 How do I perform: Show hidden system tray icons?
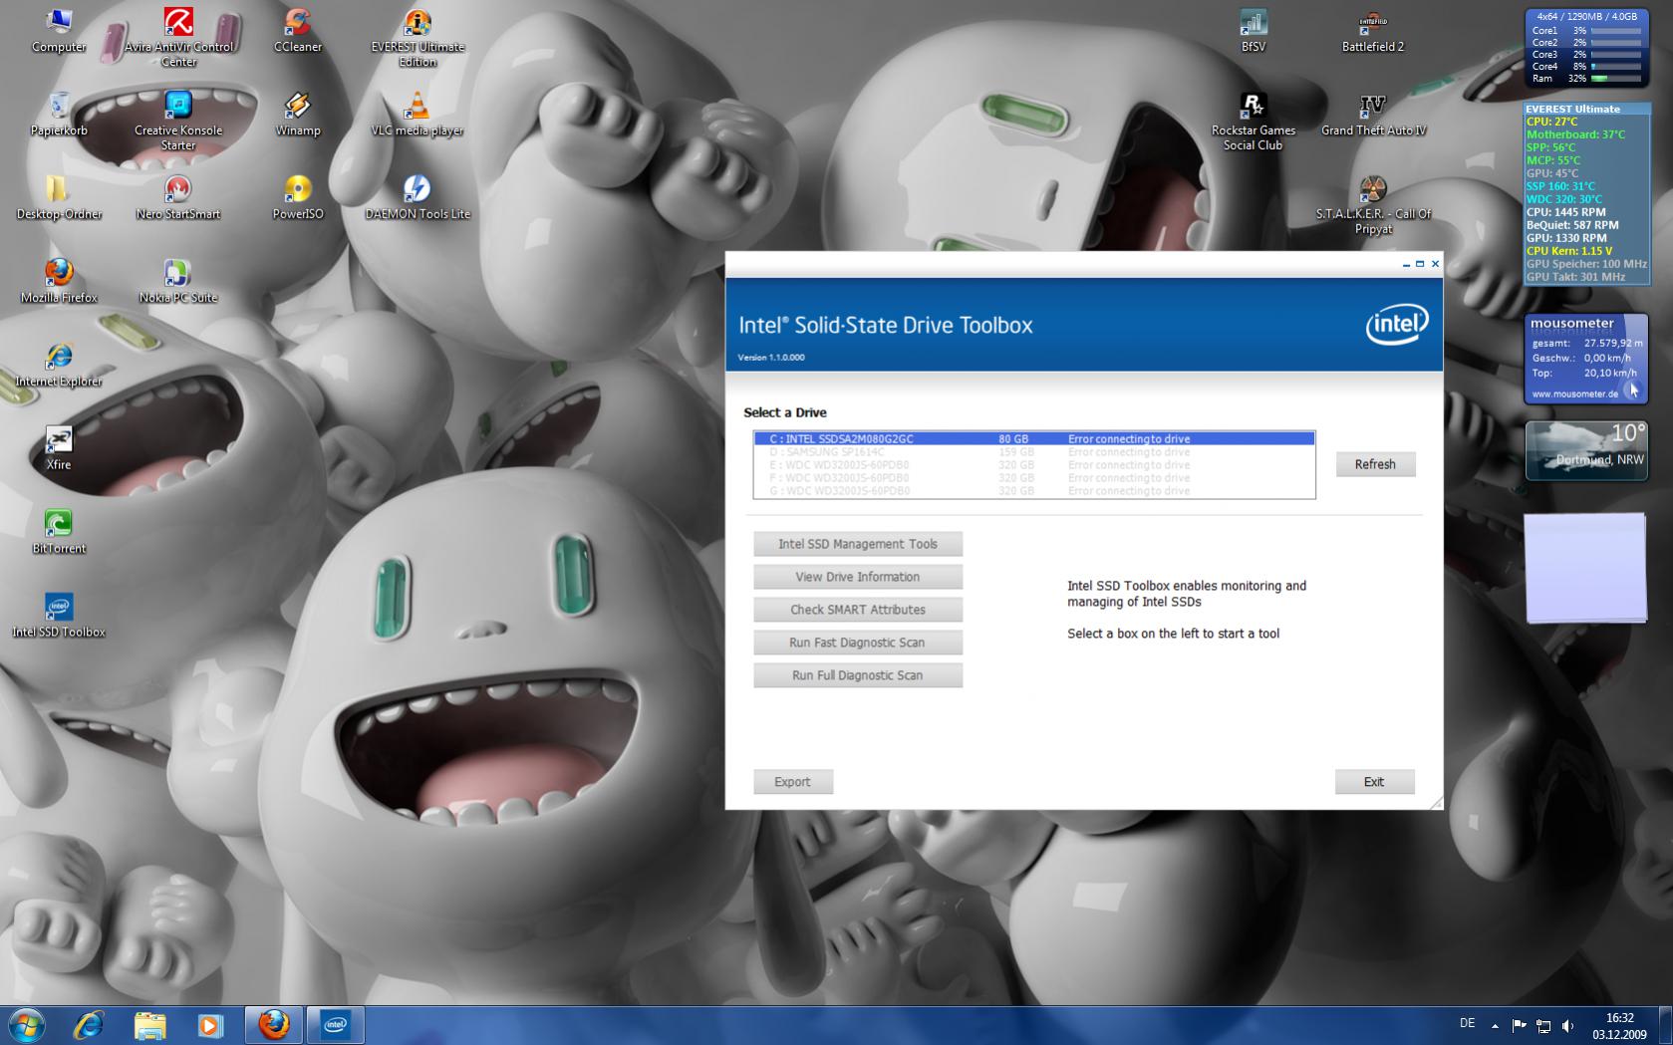pos(1495,1024)
